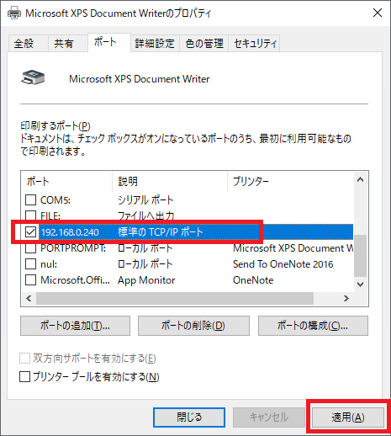Switch to the 全般 tab
The image size is (391, 436).
(24, 44)
